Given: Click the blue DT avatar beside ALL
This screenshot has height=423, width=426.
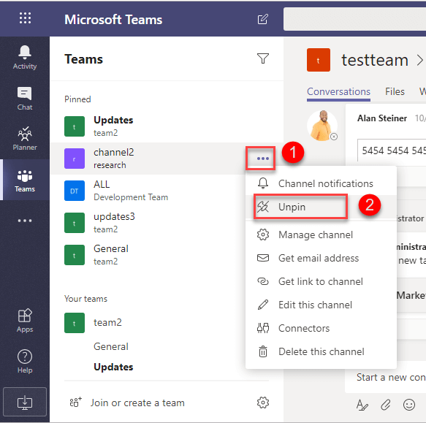Looking at the screenshot, I should [x=75, y=191].
